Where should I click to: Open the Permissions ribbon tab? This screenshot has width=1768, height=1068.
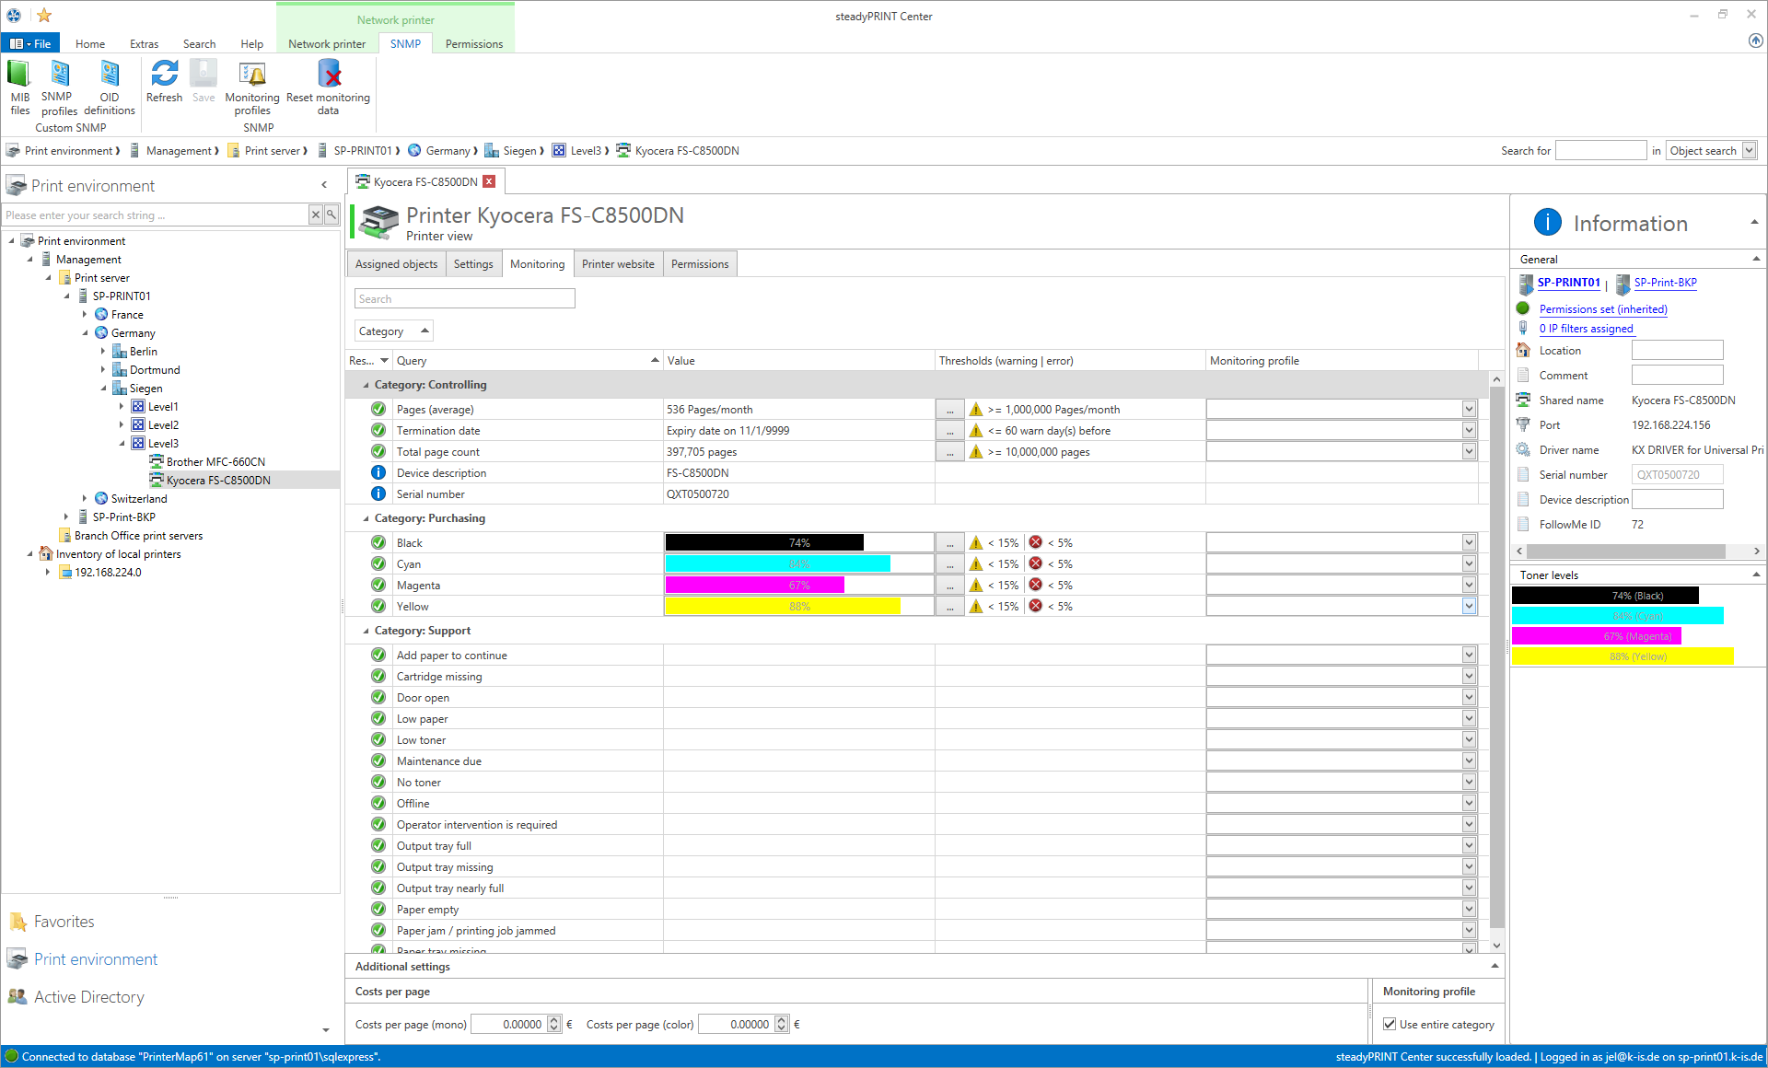pos(474,43)
